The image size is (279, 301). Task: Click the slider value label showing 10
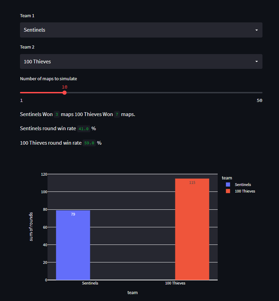click(64, 87)
